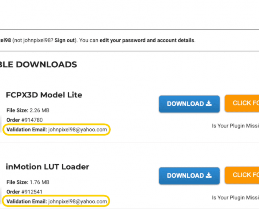Click the inMotion LUT Loader product title
Screen dimensions: 259x209
tap(47, 167)
